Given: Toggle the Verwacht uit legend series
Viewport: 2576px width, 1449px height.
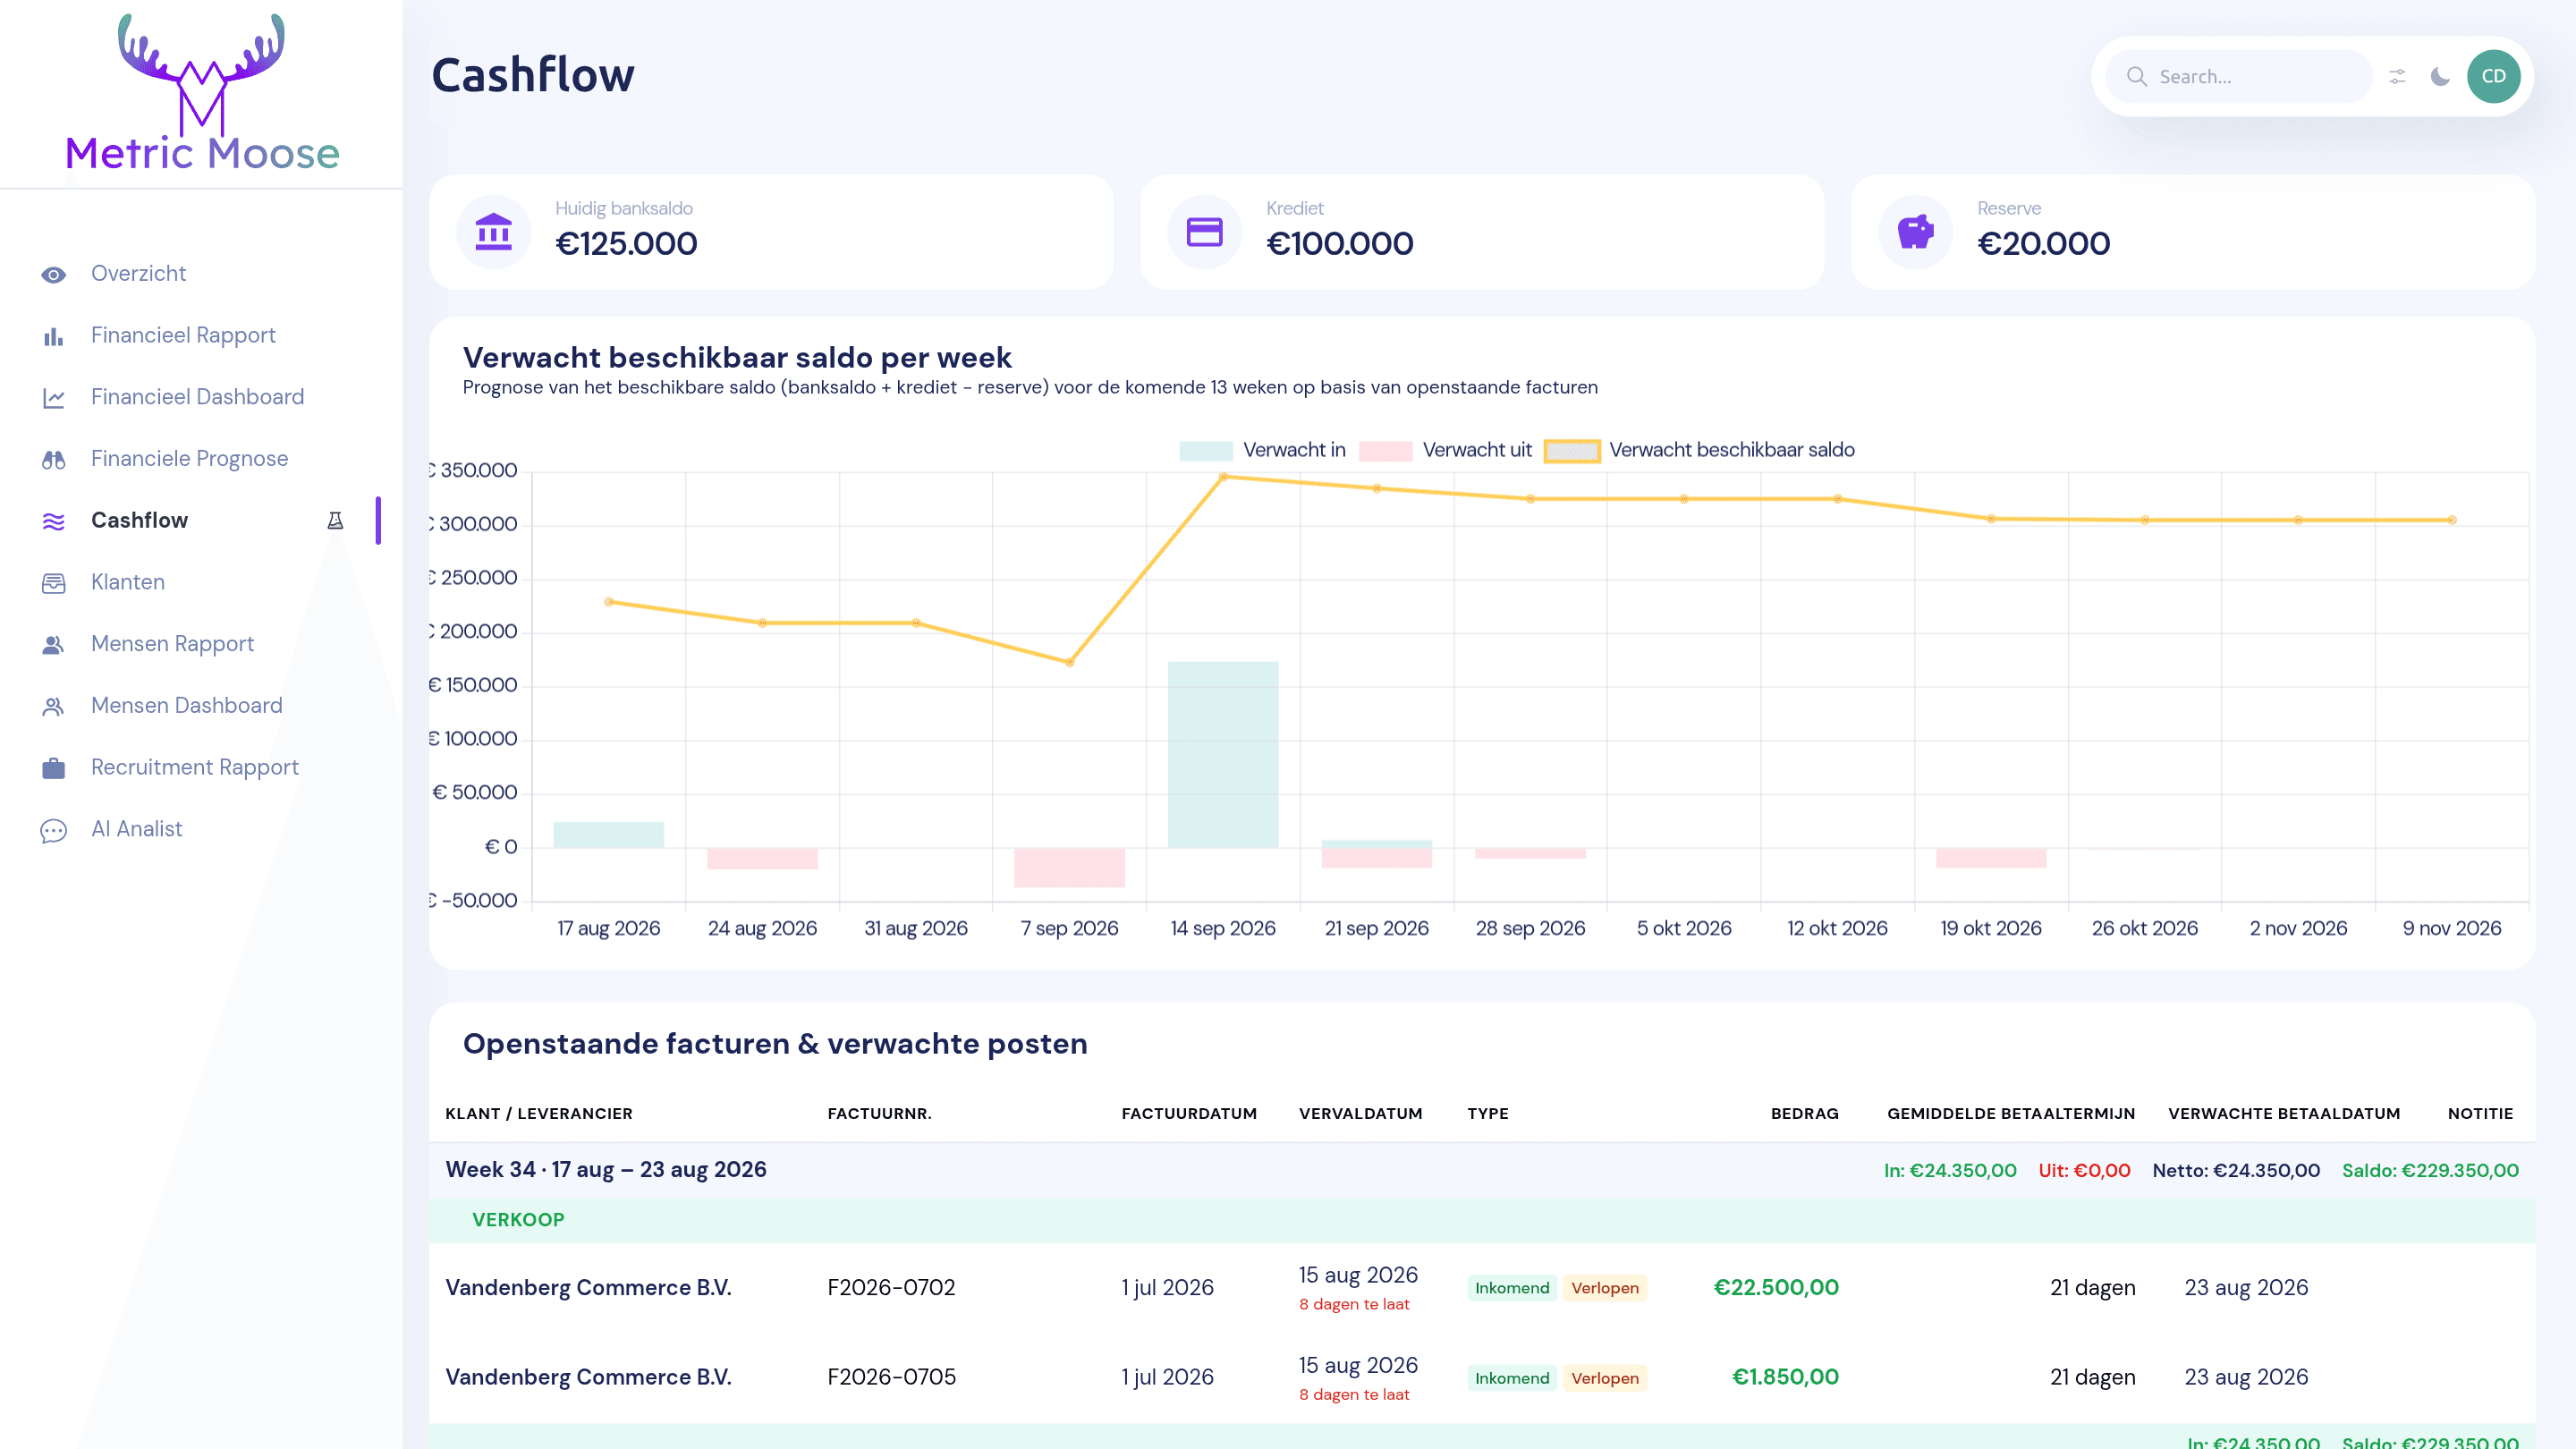Looking at the screenshot, I should 1445,451.
